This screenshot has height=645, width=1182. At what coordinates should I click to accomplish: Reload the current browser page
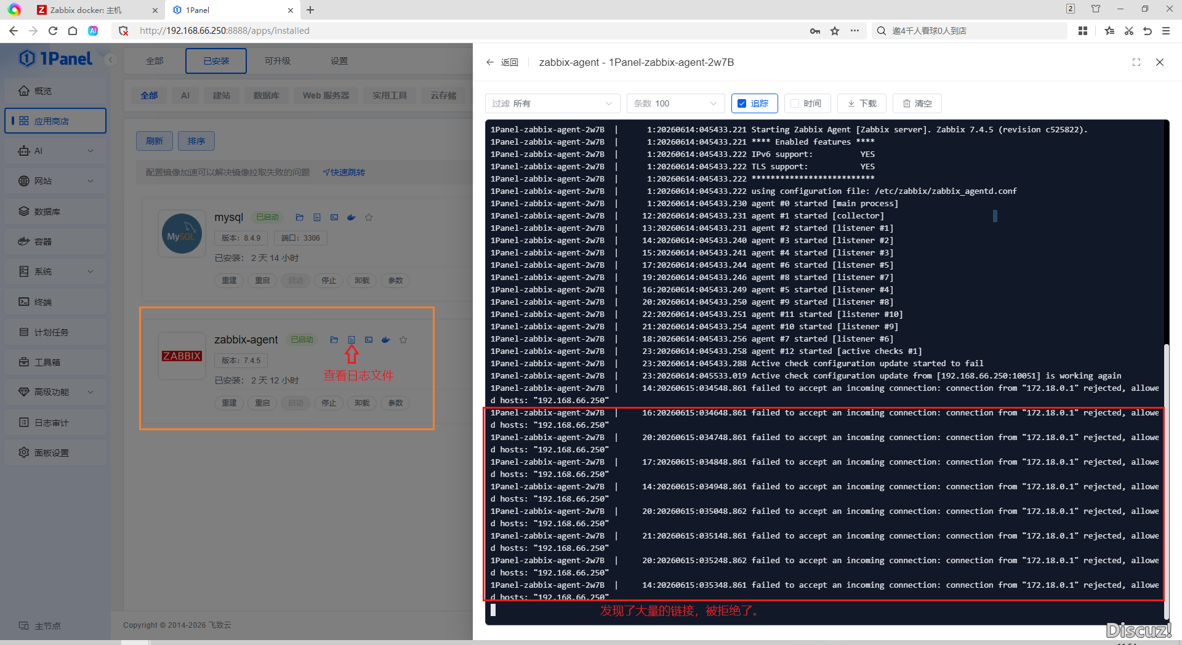pyautogui.click(x=53, y=31)
